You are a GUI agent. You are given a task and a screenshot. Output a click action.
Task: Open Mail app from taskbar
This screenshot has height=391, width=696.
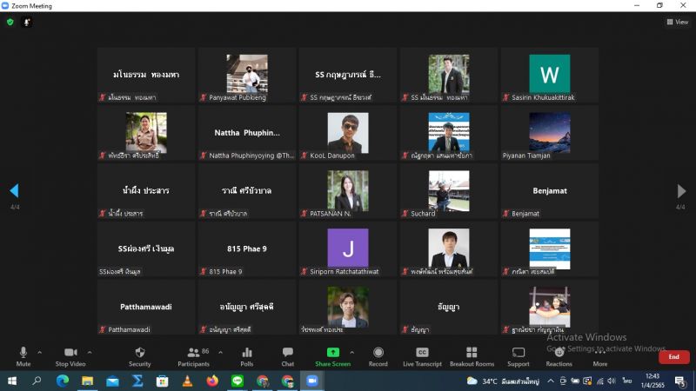tap(112, 381)
